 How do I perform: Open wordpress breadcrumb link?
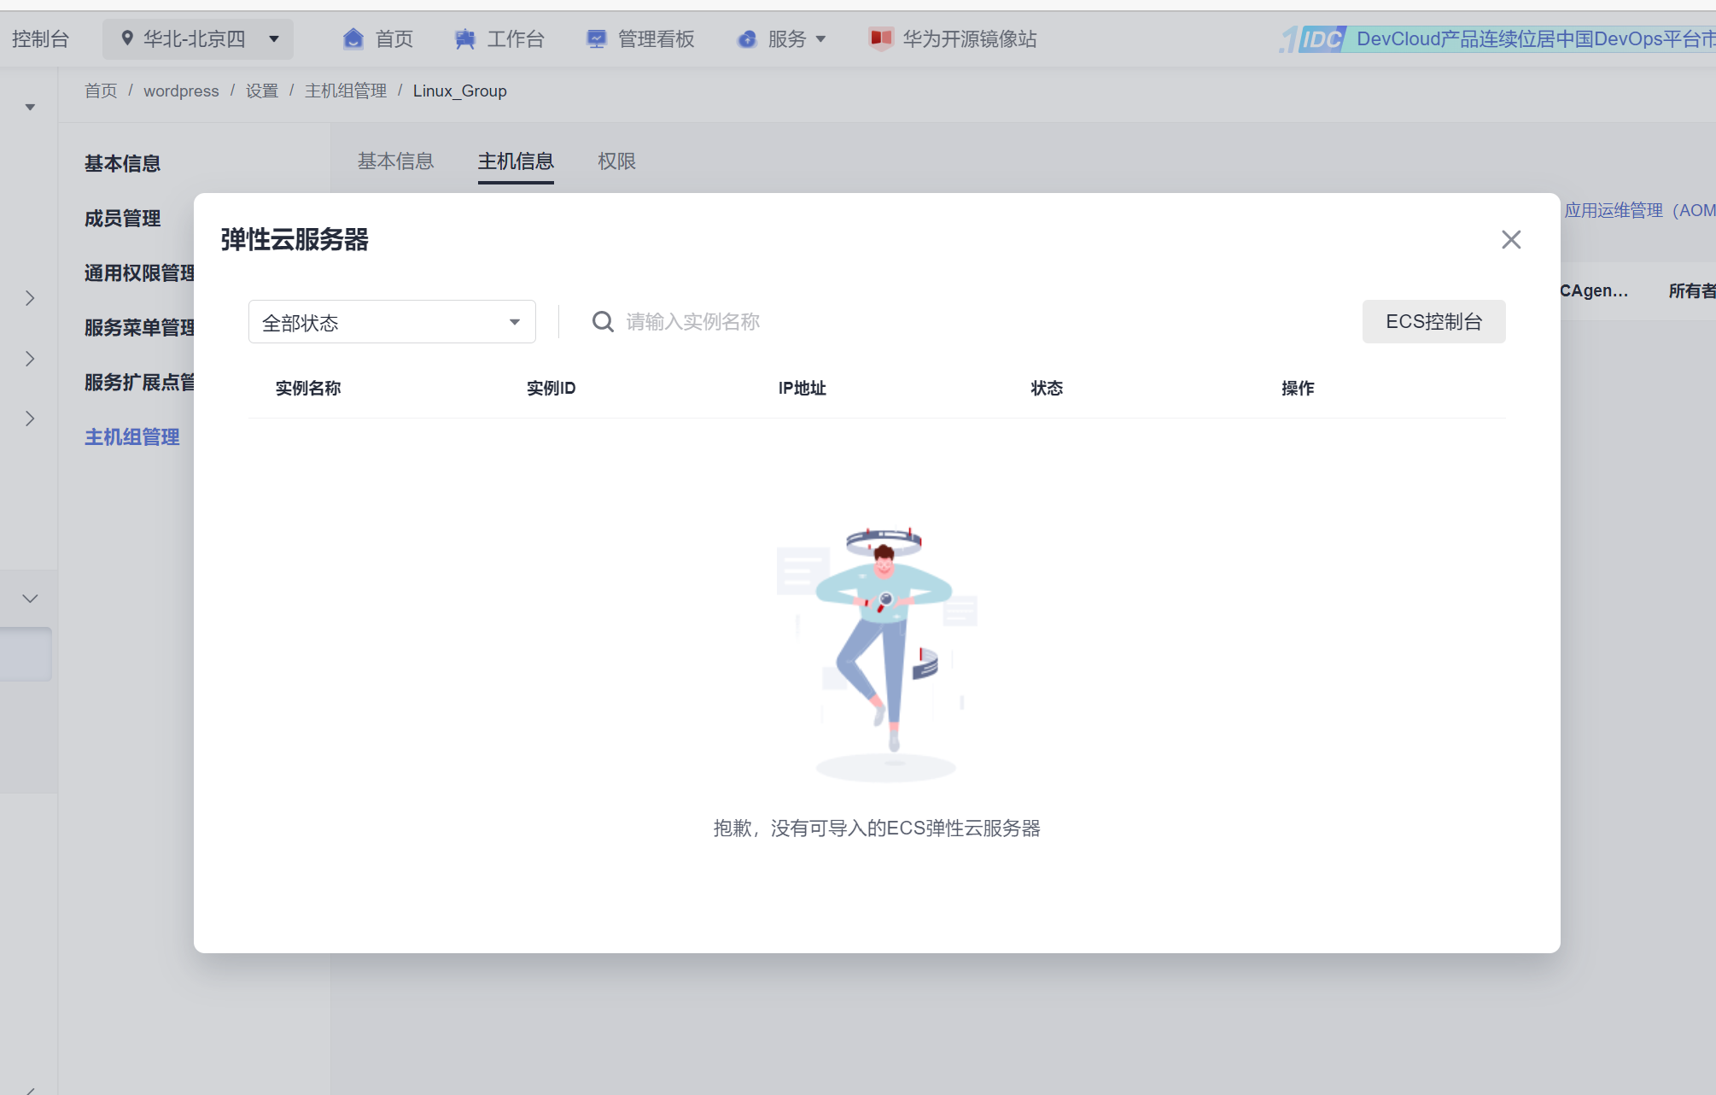coord(181,91)
